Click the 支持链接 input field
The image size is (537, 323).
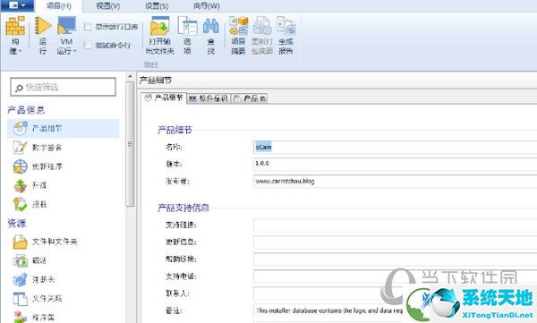396,225
